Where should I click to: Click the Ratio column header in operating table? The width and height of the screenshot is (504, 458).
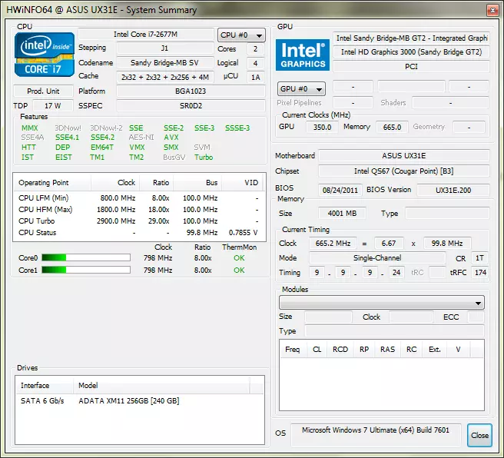pyautogui.click(x=157, y=183)
